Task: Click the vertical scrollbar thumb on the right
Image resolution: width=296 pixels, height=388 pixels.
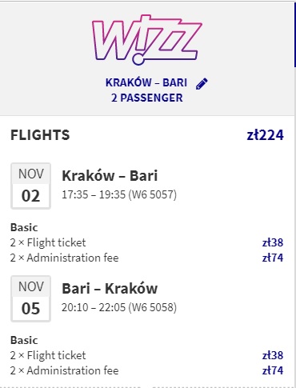Action: pyautogui.click(x=295, y=34)
